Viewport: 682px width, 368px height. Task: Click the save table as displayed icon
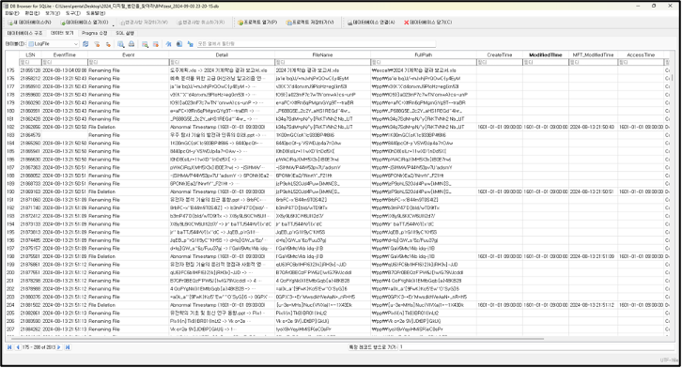coord(121,44)
